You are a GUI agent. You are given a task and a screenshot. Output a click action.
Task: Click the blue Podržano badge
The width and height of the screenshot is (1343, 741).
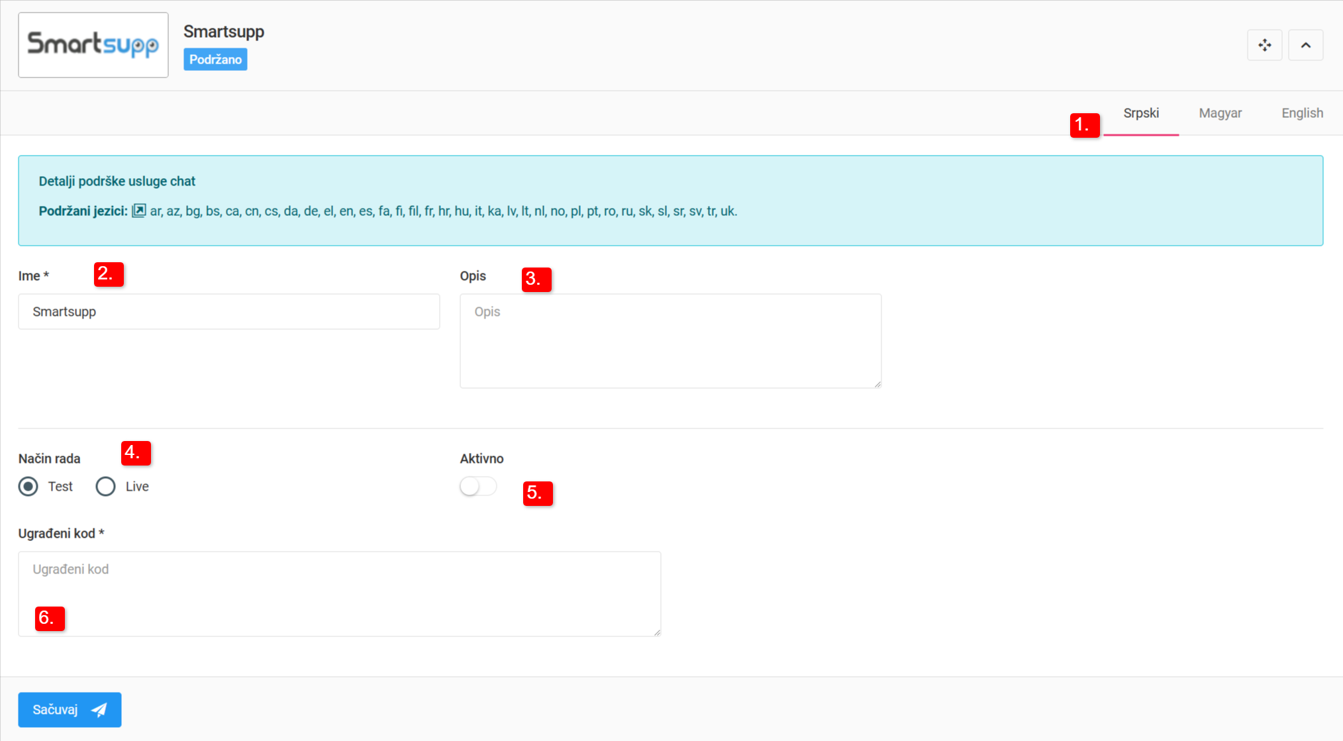[215, 60]
